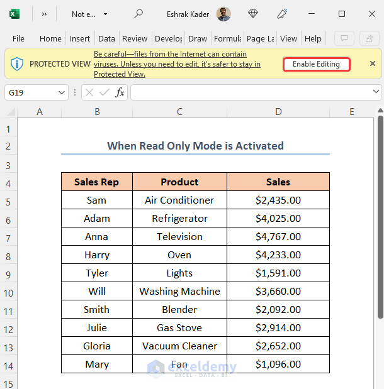Click the Insert Function fx icon
This screenshot has height=389, width=384.
(x=120, y=92)
